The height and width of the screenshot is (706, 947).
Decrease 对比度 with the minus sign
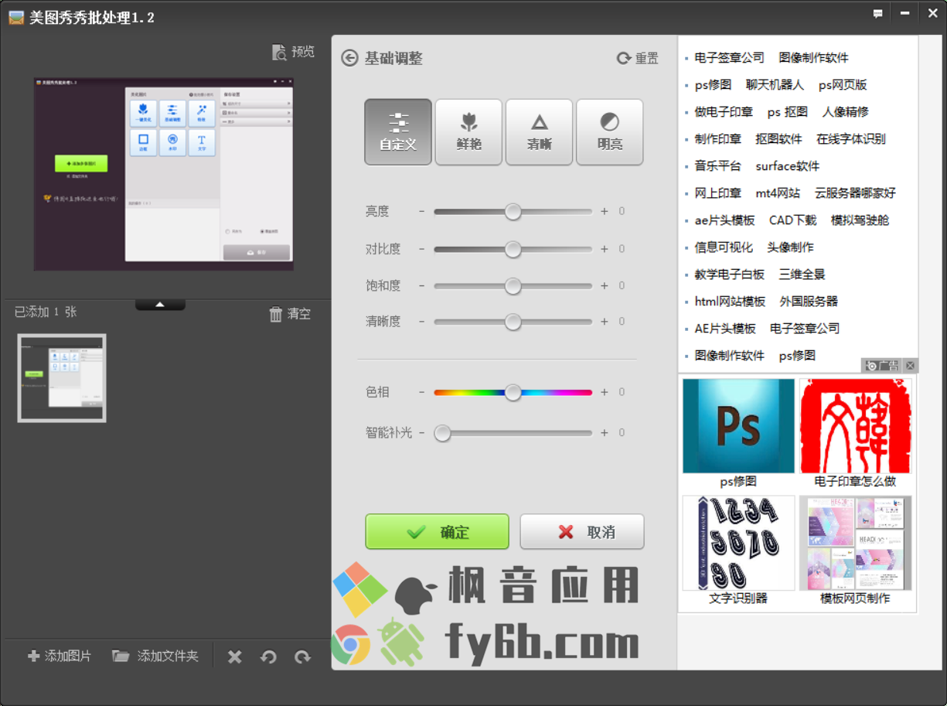click(422, 249)
